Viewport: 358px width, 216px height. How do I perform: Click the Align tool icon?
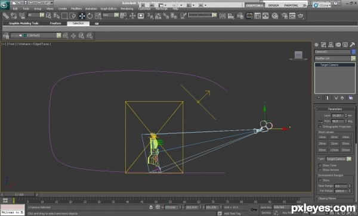click(231, 15)
